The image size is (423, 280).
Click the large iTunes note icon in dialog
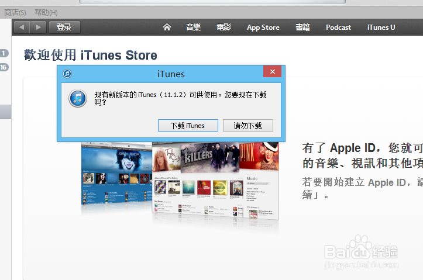[78, 98]
